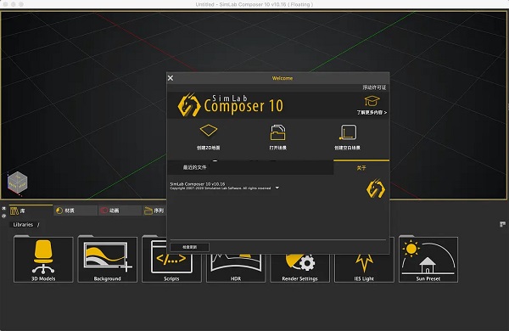The image size is (509, 331).
Task: Open the HDR library folder
Action: click(236, 269)
